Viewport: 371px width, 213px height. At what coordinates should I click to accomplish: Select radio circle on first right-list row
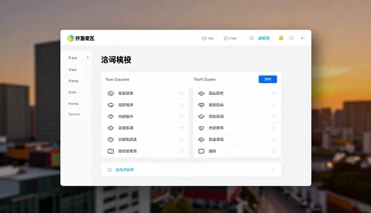(x=274, y=93)
